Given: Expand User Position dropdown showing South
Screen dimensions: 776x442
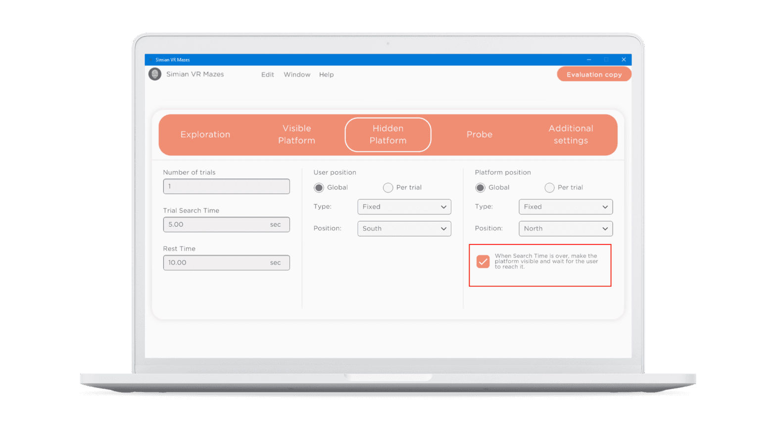Looking at the screenshot, I should click(x=404, y=229).
